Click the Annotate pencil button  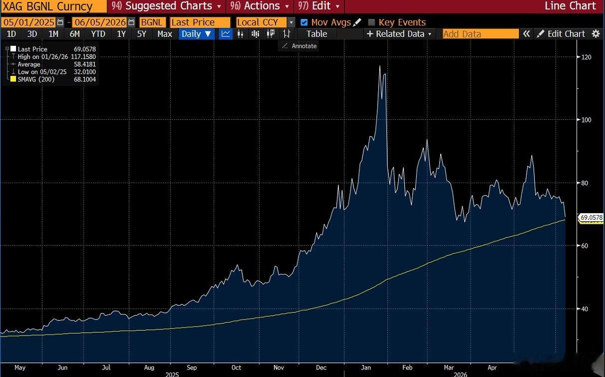click(299, 45)
